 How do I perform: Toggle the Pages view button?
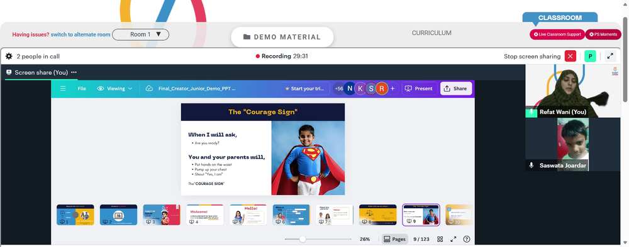pyautogui.click(x=395, y=239)
